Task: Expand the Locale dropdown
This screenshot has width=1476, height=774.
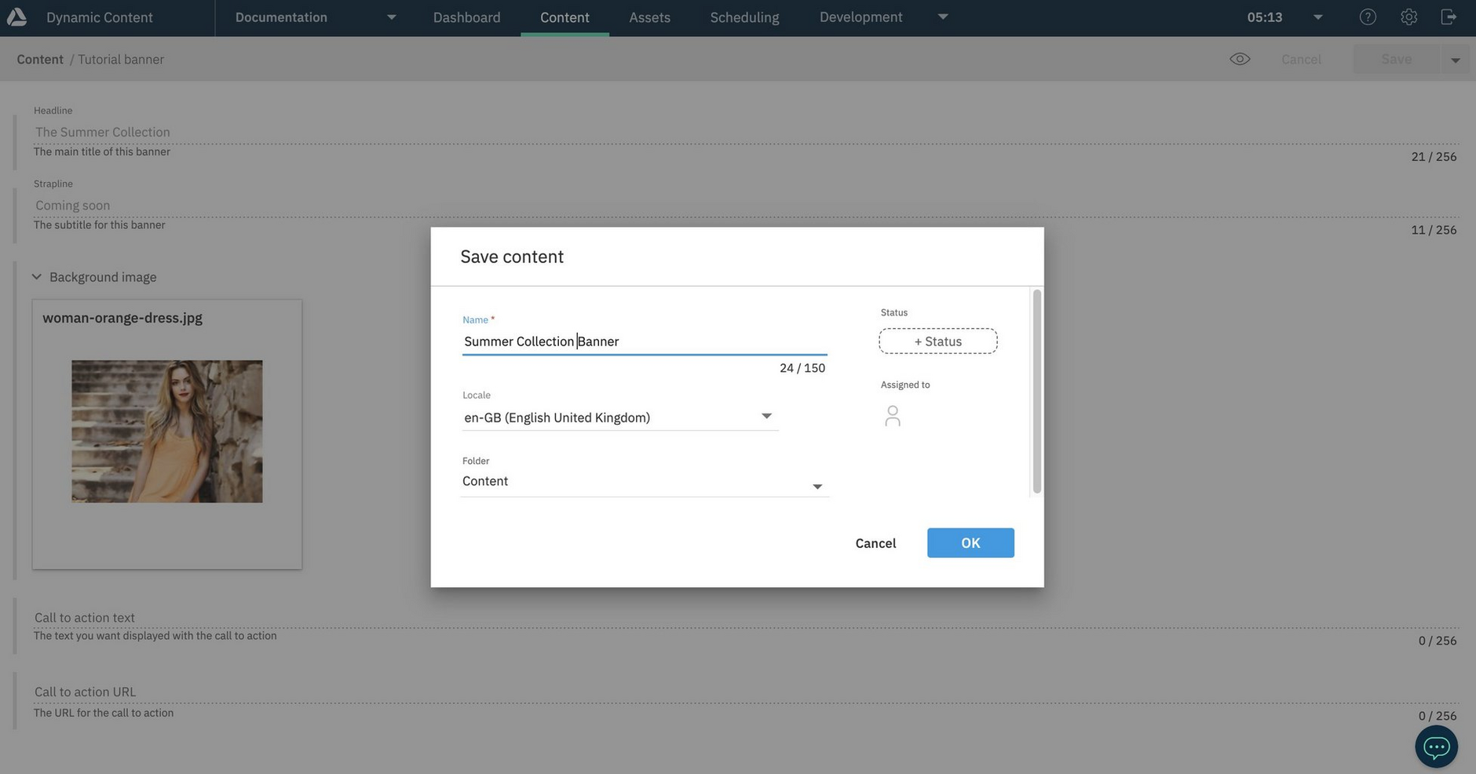Action: (766, 417)
